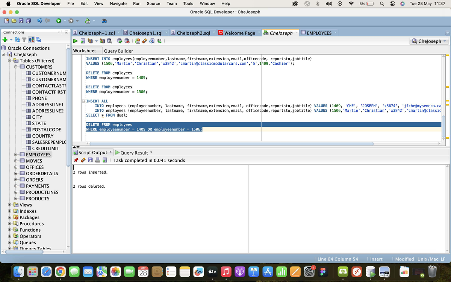Expand the Views node
451x282 pixels.
10,205
